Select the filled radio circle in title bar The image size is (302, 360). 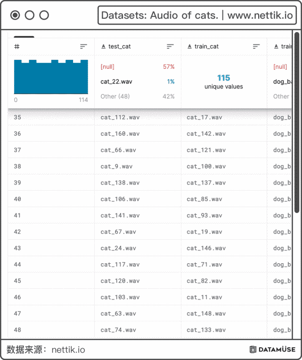pyautogui.click(x=15, y=15)
